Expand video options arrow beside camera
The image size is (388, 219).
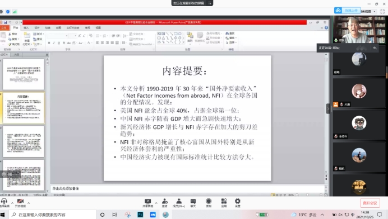coord(29,203)
